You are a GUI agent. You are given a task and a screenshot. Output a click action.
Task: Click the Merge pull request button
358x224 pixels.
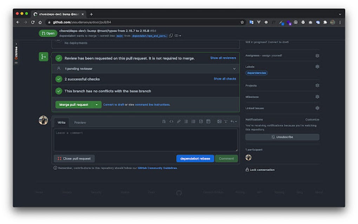coord(74,105)
